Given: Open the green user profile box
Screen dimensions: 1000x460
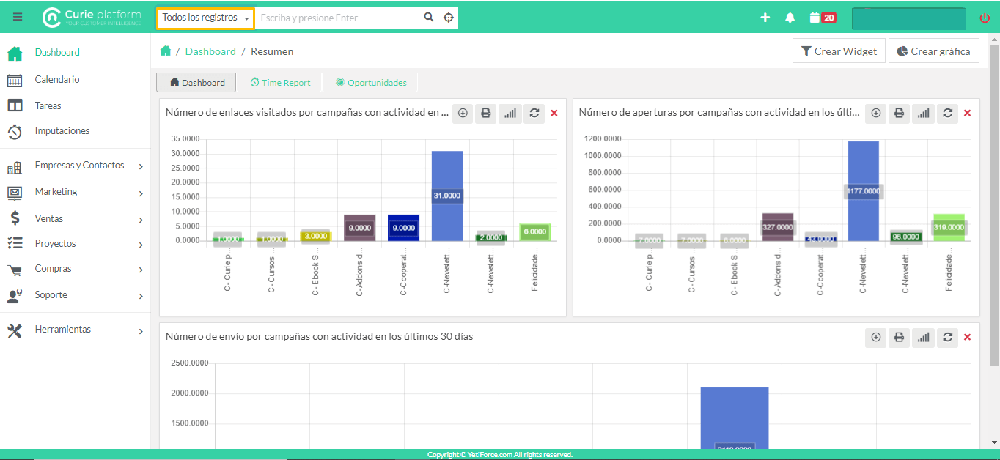Looking at the screenshot, I should [x=908, y=18].
